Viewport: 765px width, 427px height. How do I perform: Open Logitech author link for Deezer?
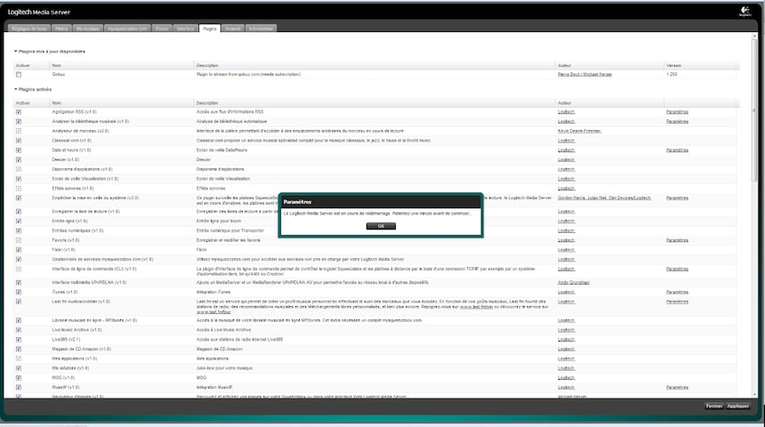click(567, 159)
